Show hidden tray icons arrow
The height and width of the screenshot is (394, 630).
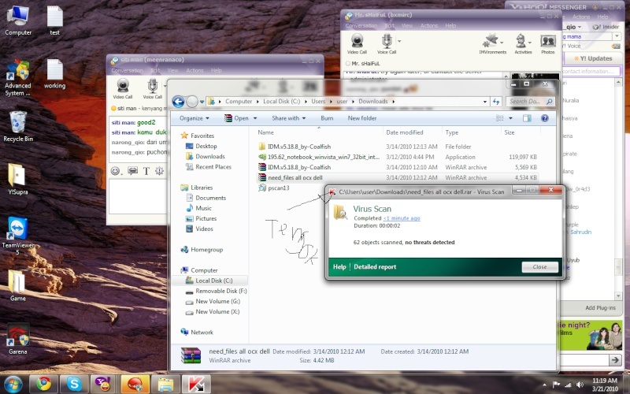coord(544,385)
